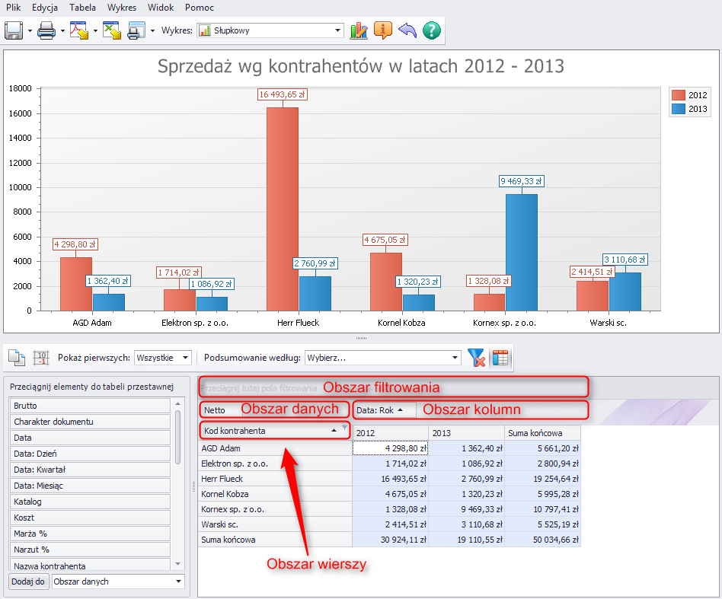Click the Kod kontrahenta filter funnel icon

(x=344, y=428)
